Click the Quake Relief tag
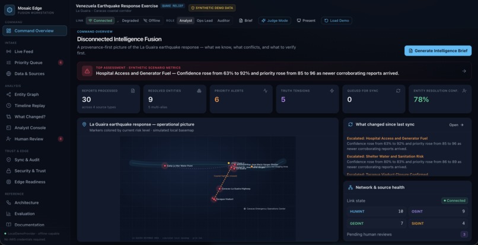This screenshot has height=245, width=478. point(173,6)
